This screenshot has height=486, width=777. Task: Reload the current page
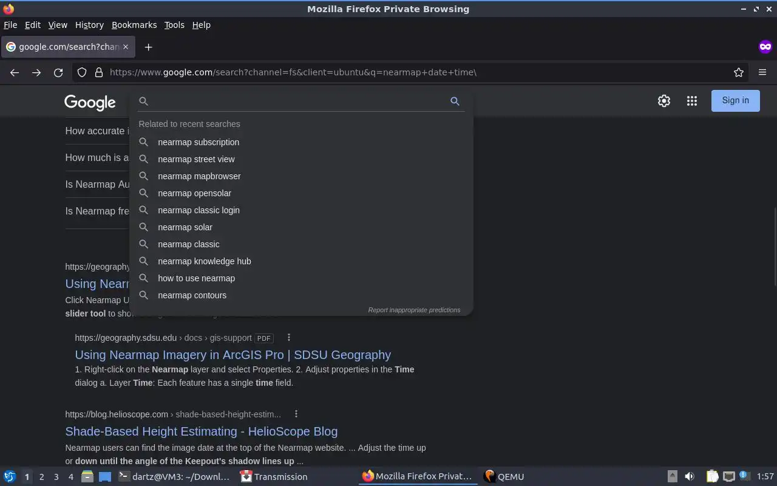58,72
